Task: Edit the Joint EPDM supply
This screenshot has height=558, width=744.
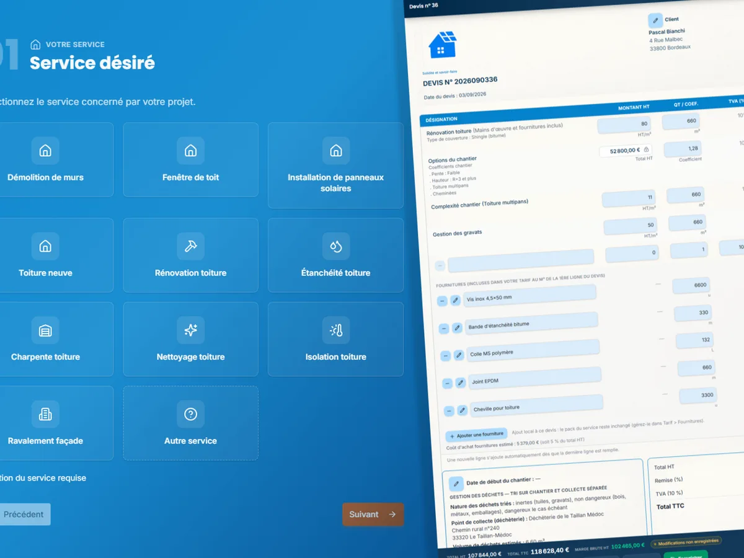Action: (461, 383)
